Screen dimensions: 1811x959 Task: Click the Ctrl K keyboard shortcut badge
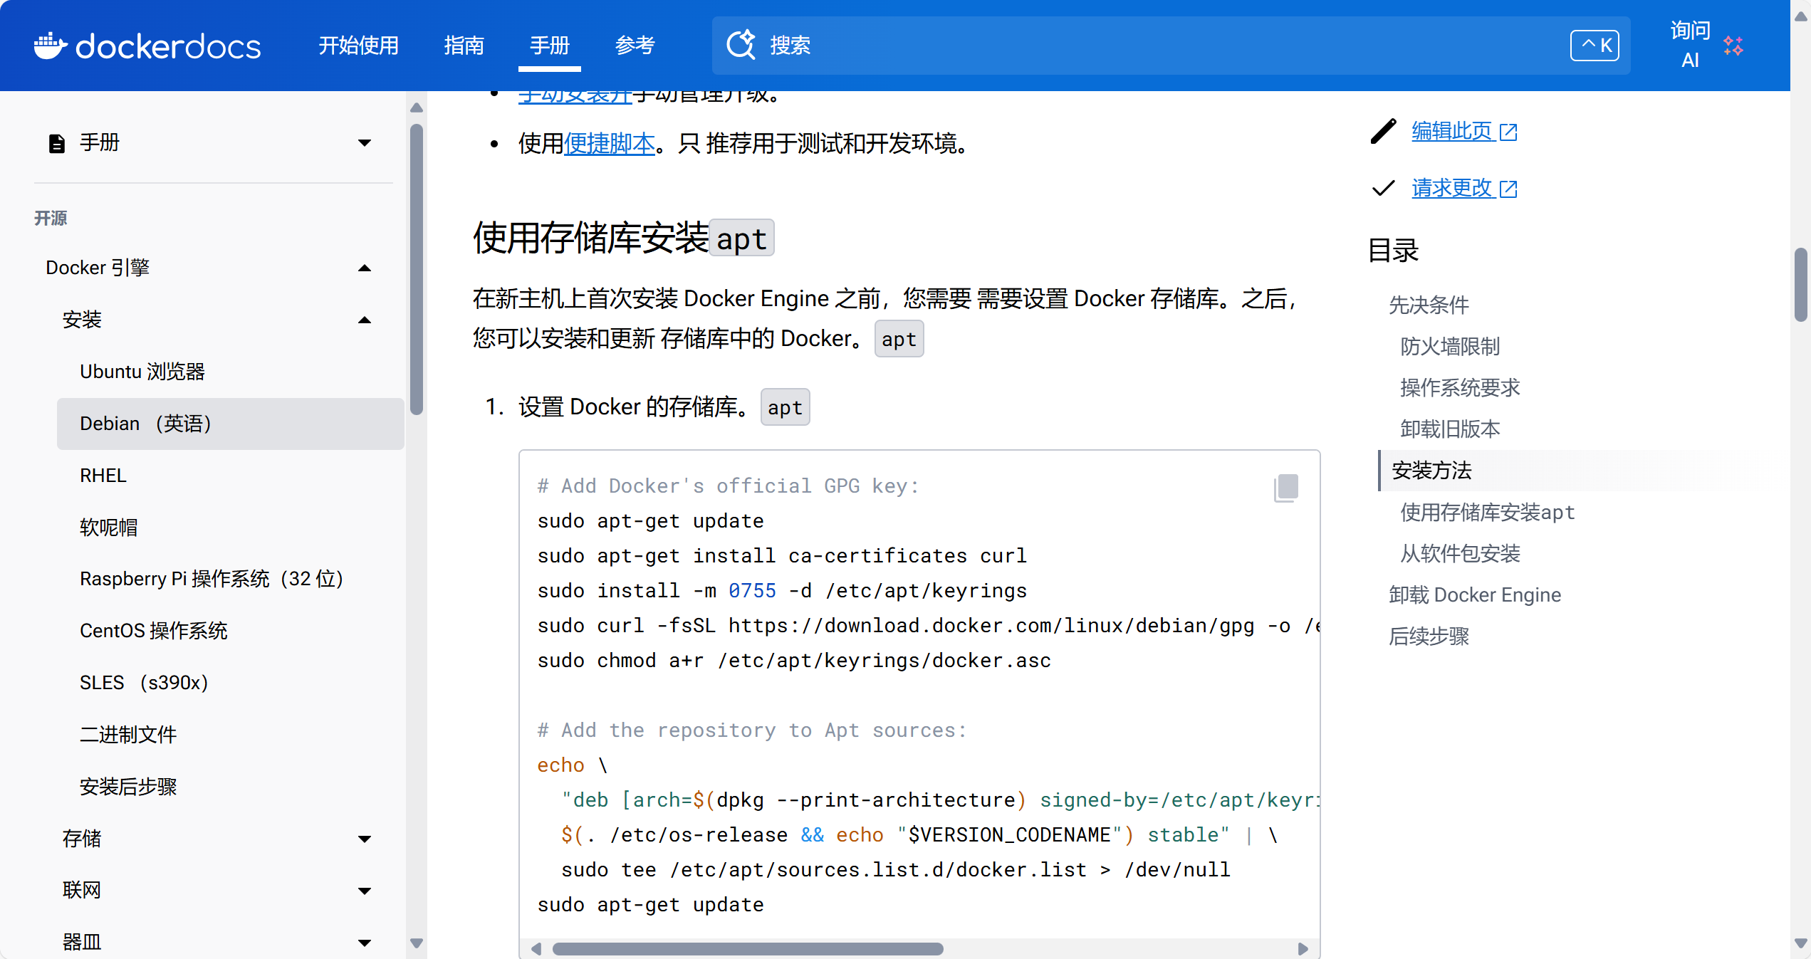pos(1595,46)
